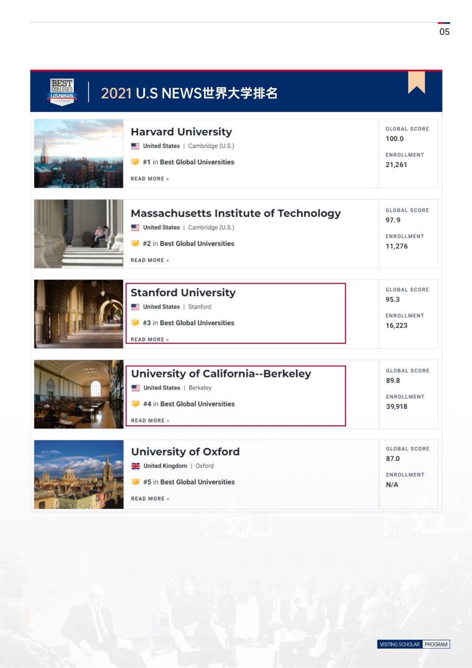Viewport: 472px width, 668px height.
Task: Click Stanford's 'Stanford' location text
Action: coord(200,307)
